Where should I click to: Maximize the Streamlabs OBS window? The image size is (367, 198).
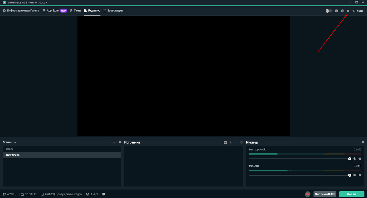coord(357,2)
